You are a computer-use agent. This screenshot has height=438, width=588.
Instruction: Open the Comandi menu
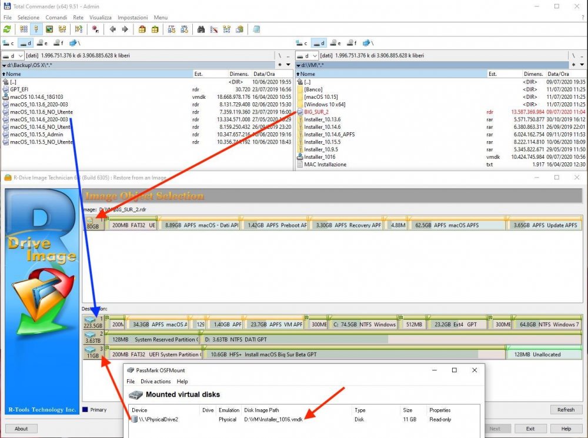coord(56,17)
